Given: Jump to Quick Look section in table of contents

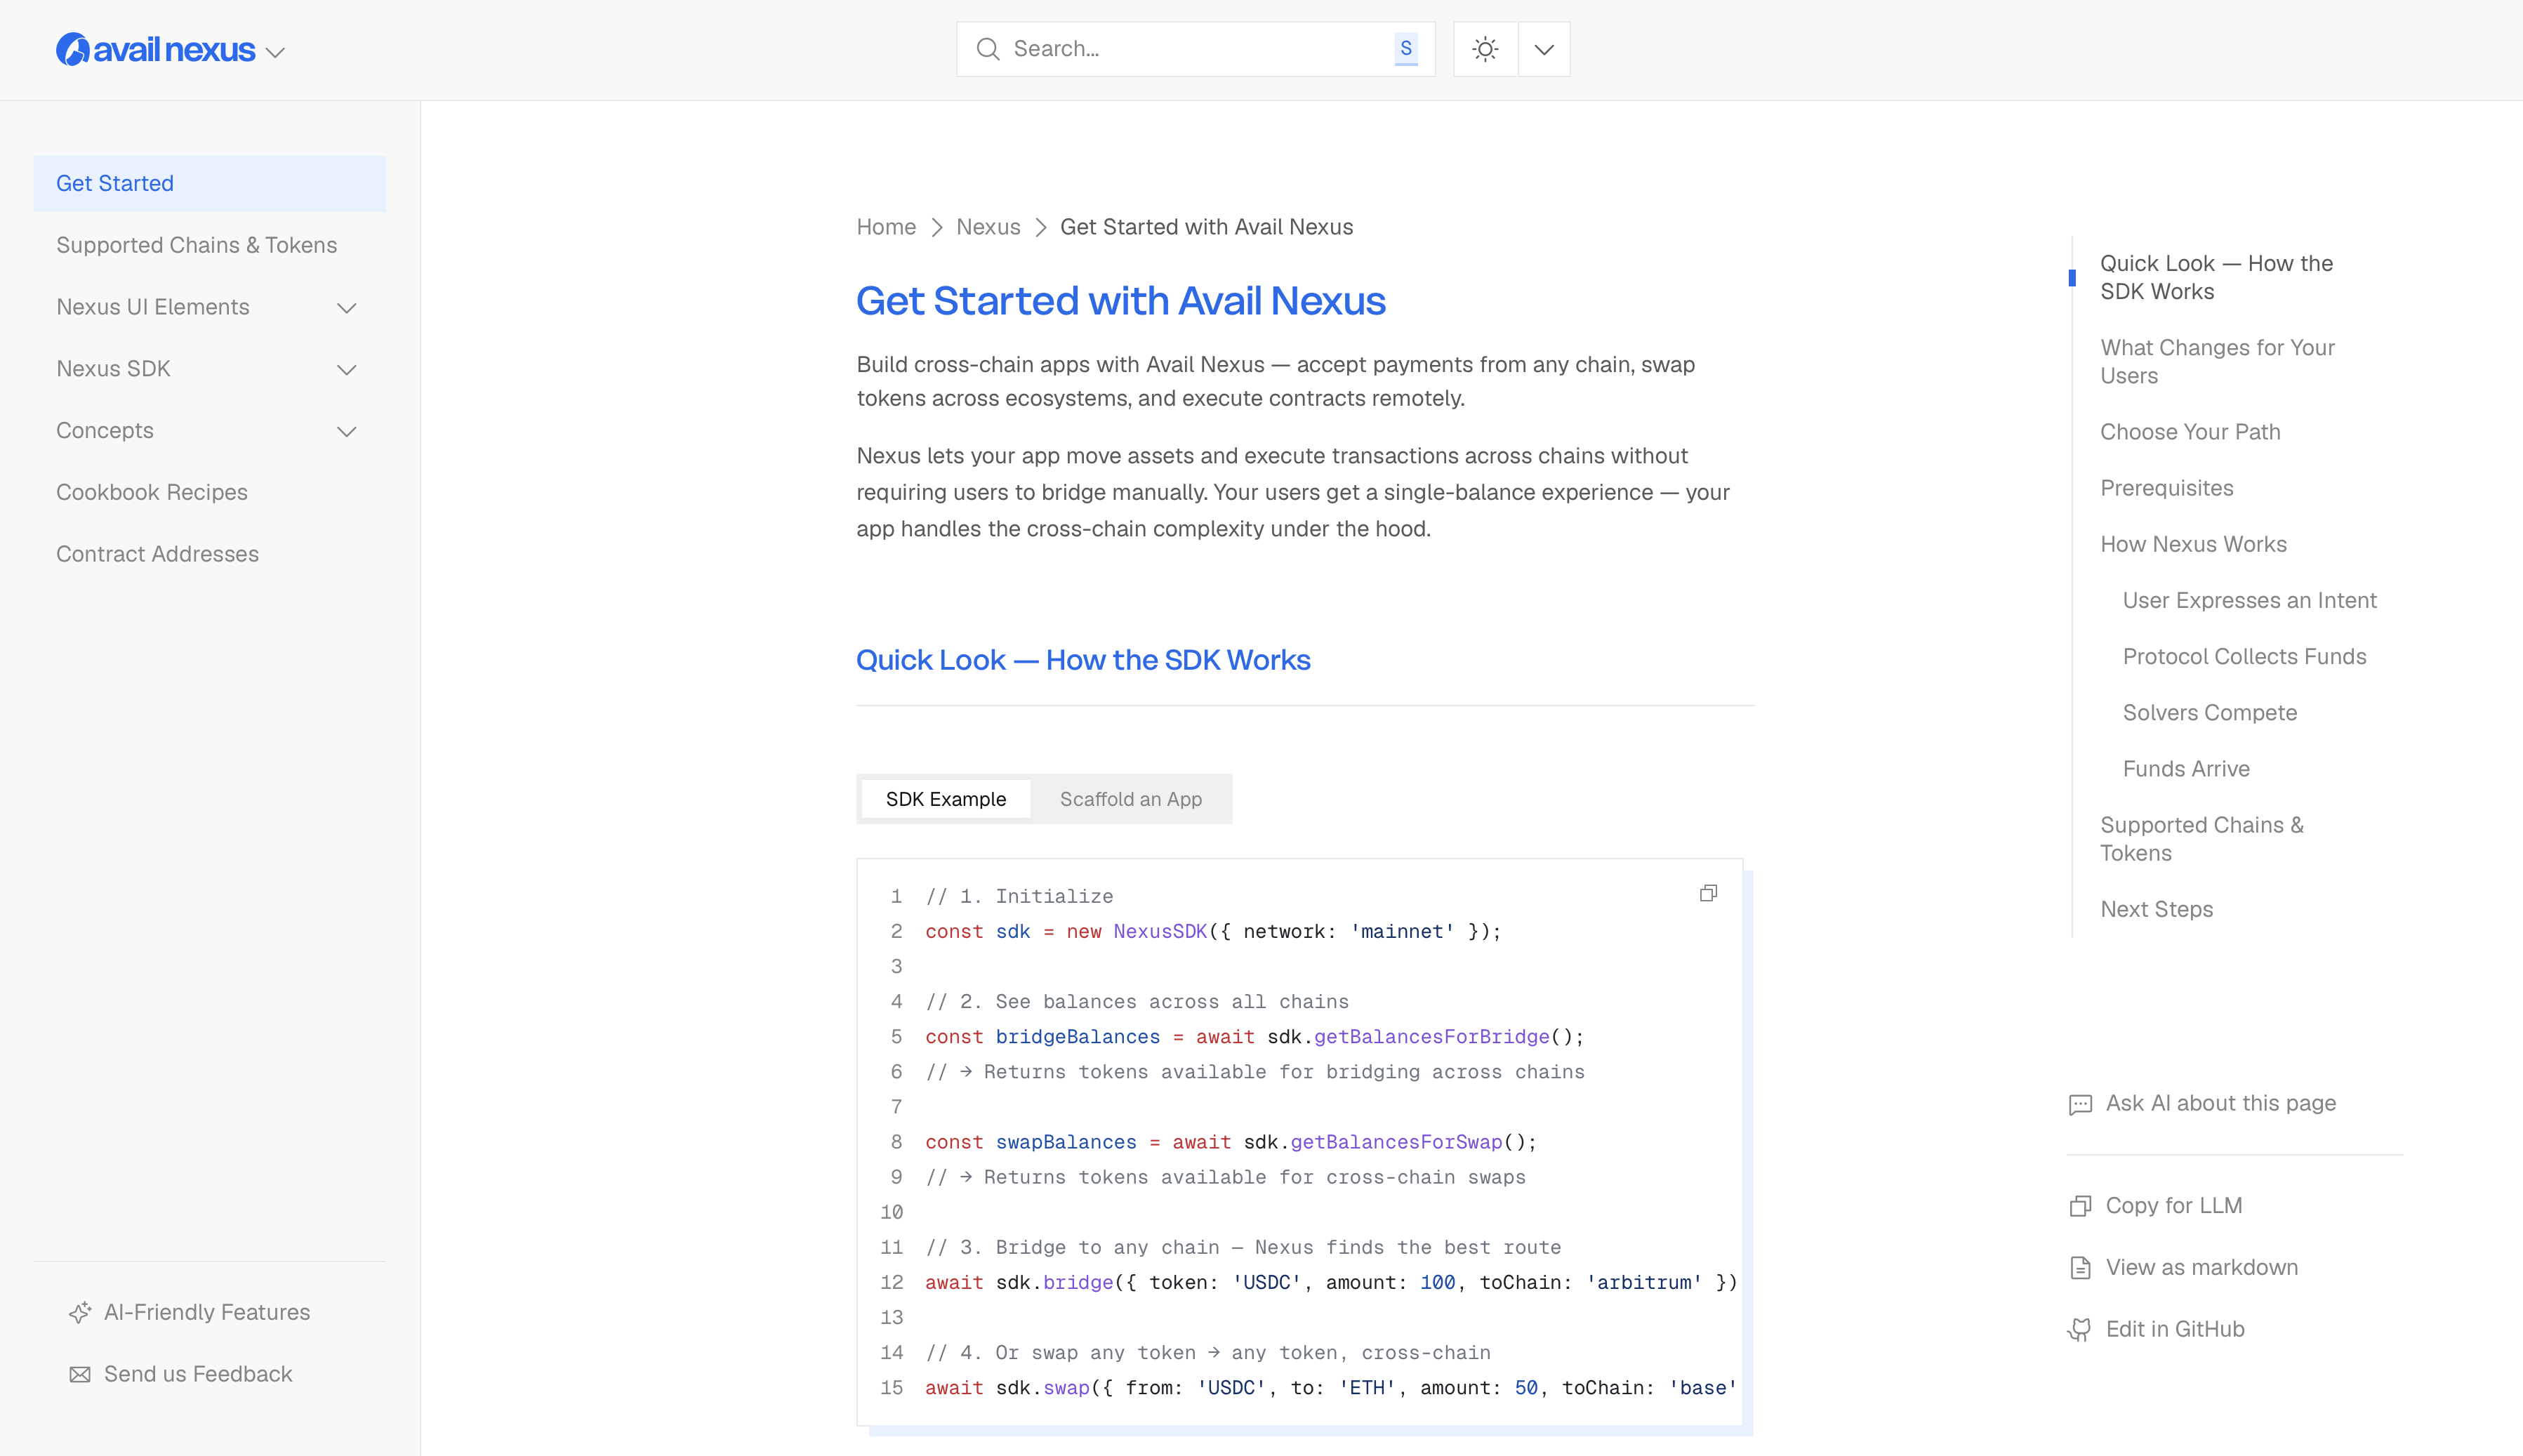Looking at the screenshot, I should (2216, 277).
